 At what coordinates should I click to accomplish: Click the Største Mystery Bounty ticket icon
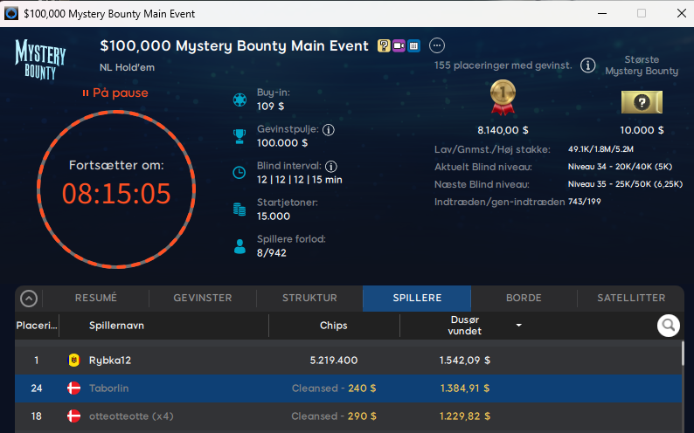pyautogui.click(x=642, y=102)
